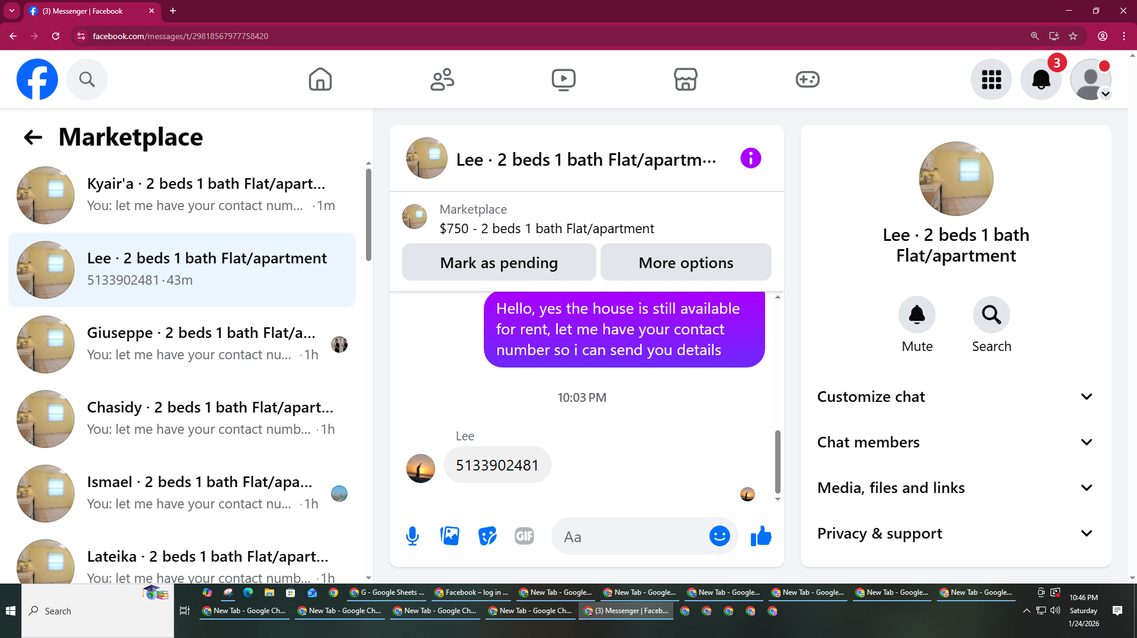Choose a GIF icon

pos(525,536)
